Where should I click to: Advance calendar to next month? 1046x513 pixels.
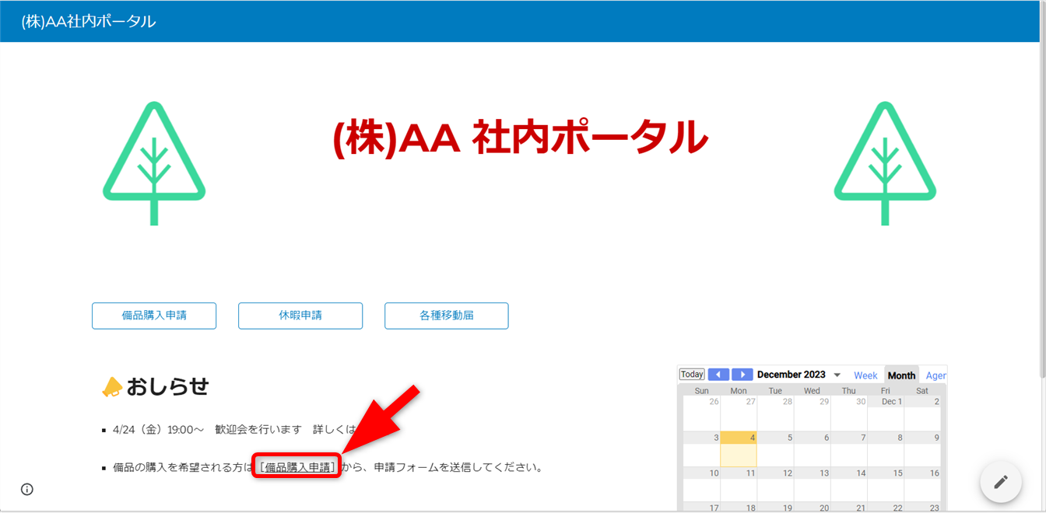pyautogui.click(x=742, y=375)
